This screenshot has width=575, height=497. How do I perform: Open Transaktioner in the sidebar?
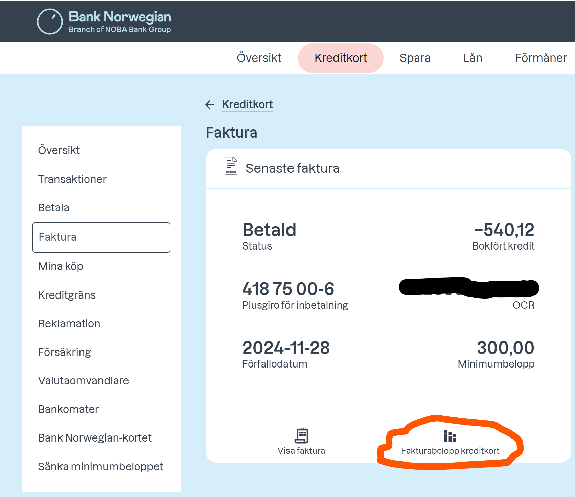(72, 179)
